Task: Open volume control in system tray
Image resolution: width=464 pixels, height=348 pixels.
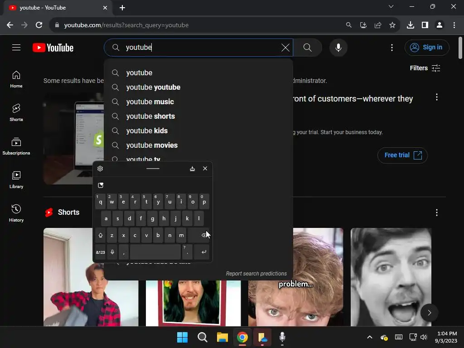Action: point(424,337)
